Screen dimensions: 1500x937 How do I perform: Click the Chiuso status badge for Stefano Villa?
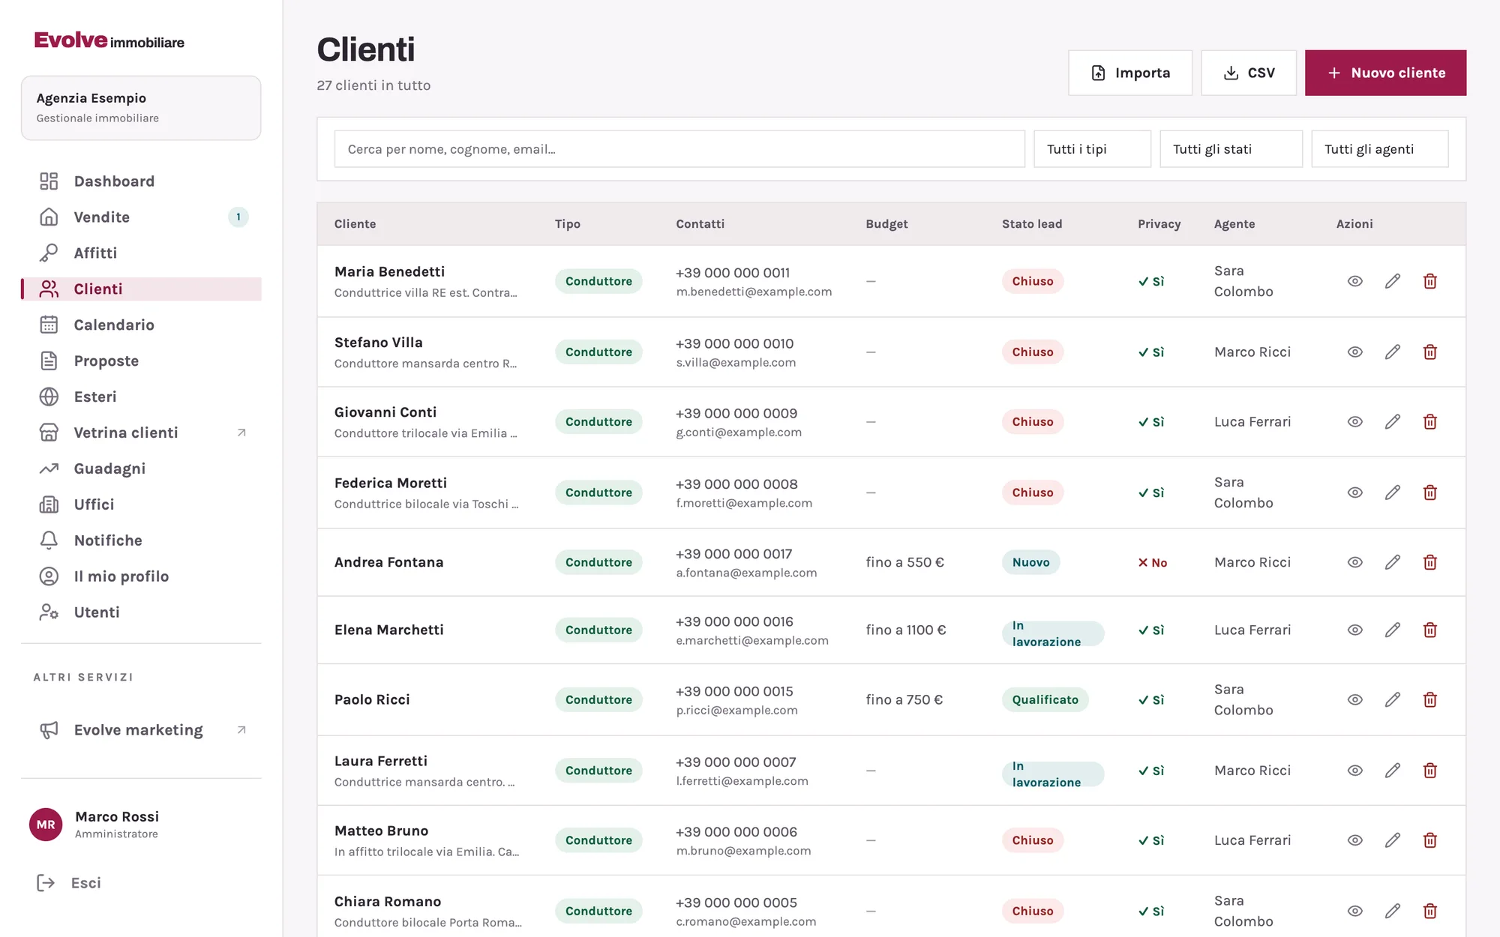point(1032,352)
